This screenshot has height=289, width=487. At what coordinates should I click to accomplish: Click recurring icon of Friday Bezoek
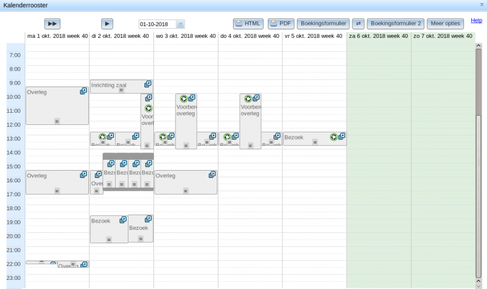334,137
